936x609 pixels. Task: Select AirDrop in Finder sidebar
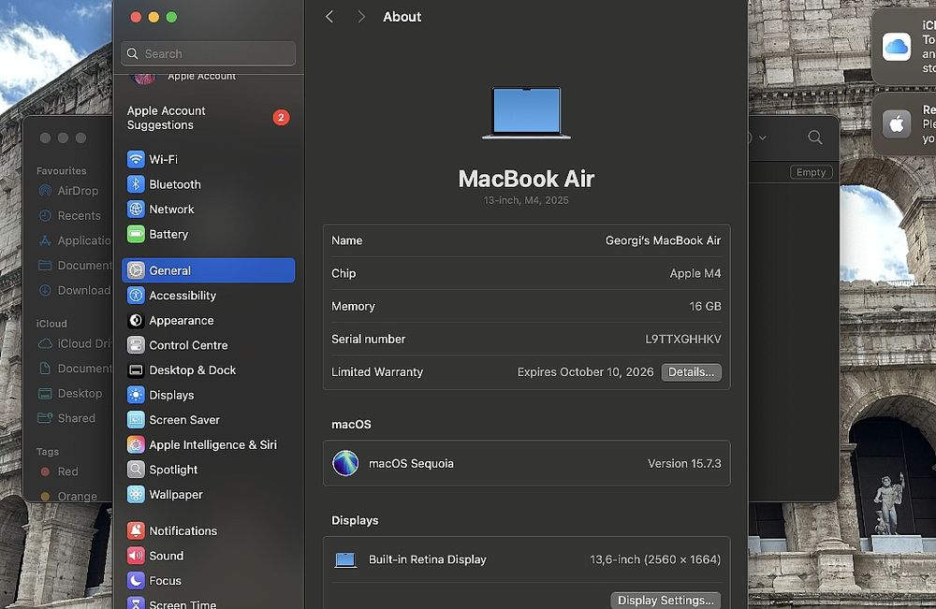[x=67, y=191]
